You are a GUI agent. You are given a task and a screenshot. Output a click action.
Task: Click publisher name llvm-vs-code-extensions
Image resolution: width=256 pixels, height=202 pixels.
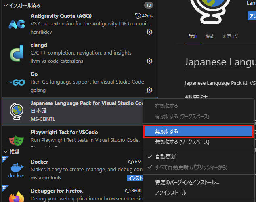[57, 61]
